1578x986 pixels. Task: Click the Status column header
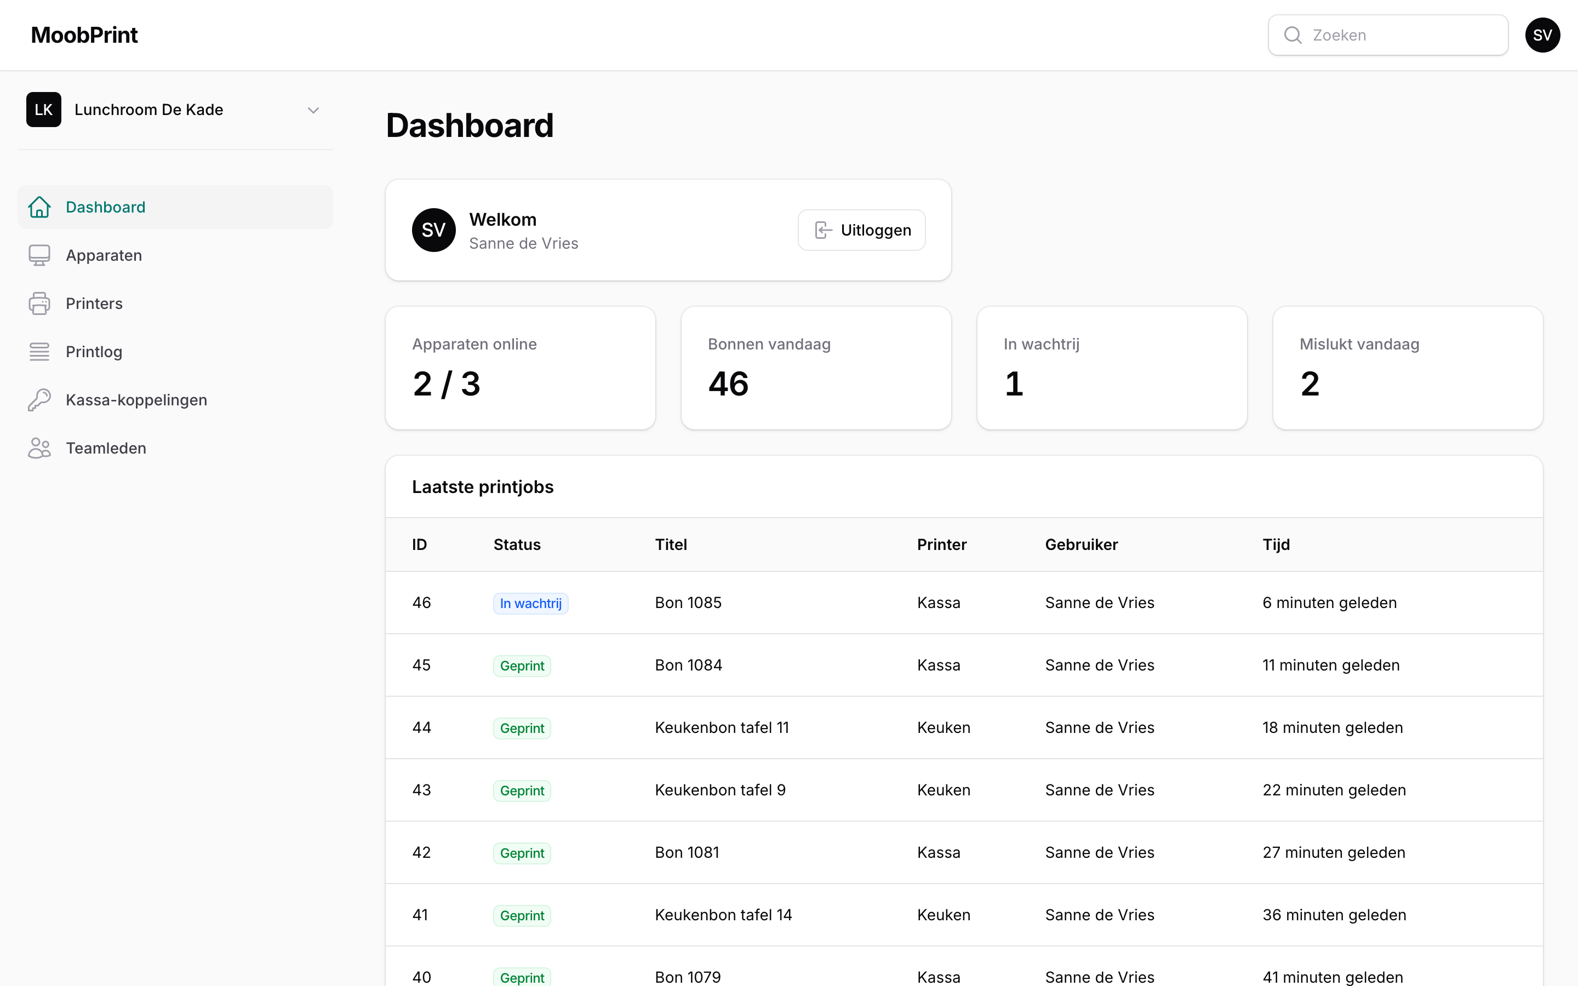(x=517, y=544)
